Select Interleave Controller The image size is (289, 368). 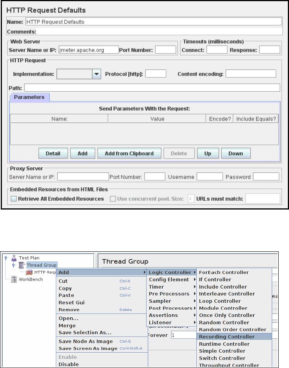click(234, 294)
